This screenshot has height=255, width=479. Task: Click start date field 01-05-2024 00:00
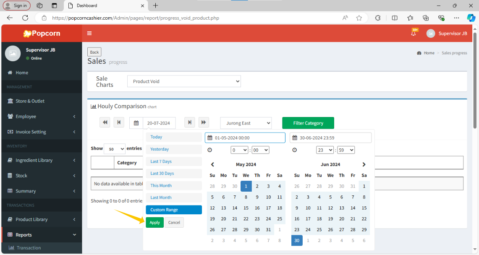pyautogui.click(x=245, y=138)
